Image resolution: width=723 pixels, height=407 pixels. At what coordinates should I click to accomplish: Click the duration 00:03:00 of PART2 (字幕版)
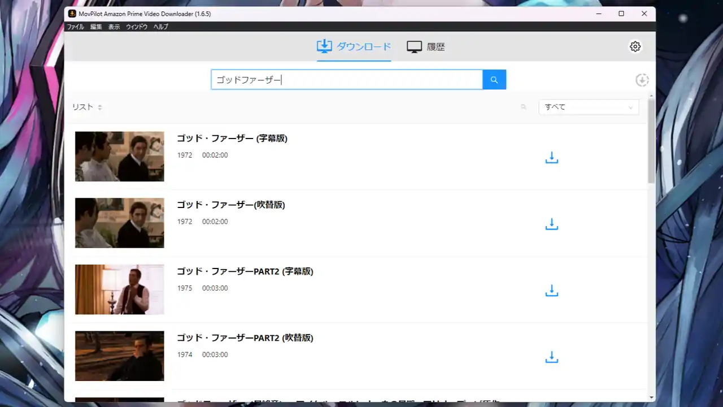coord(215,288)
